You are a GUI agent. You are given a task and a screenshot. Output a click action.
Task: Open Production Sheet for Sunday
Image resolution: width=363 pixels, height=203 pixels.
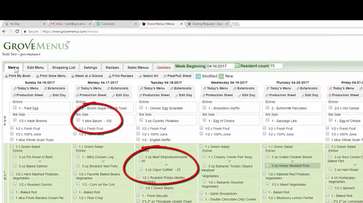pyautogui.click(x=28, y=95)
